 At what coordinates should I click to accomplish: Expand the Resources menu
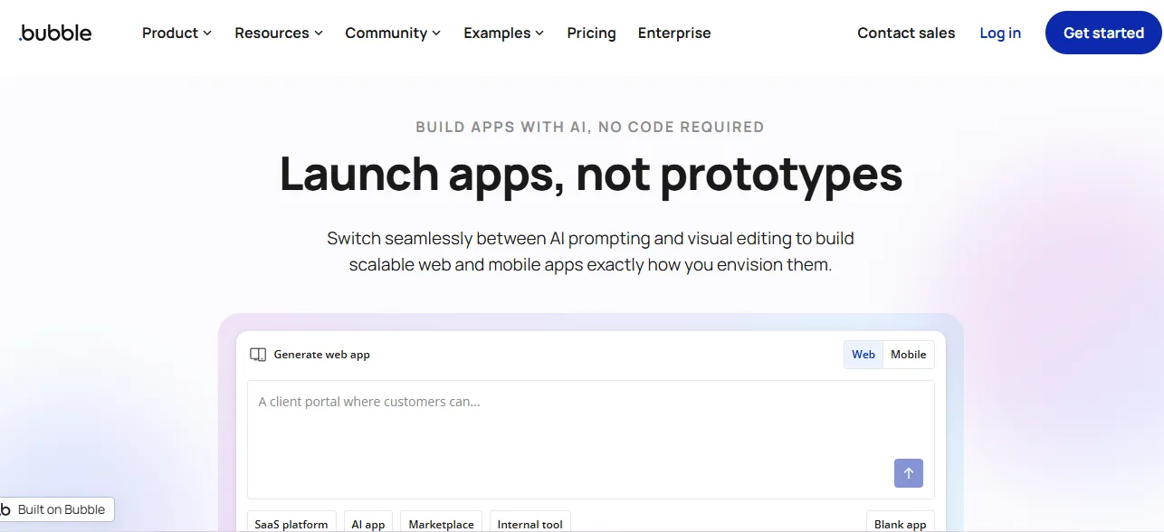(279, 33)
